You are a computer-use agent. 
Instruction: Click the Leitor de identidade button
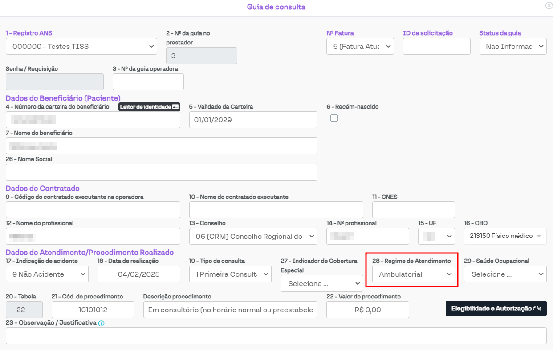(x=149, y=107)
